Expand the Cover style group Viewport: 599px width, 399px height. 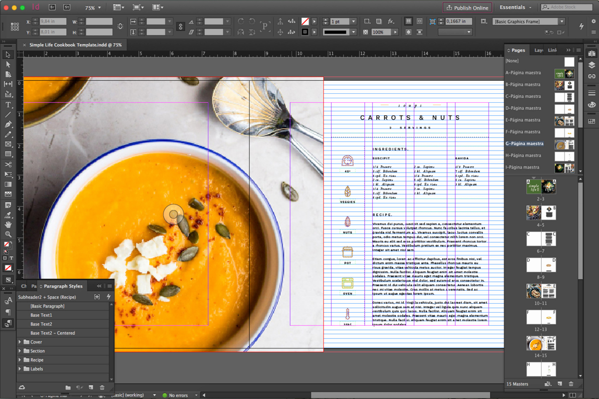(20, 342)
